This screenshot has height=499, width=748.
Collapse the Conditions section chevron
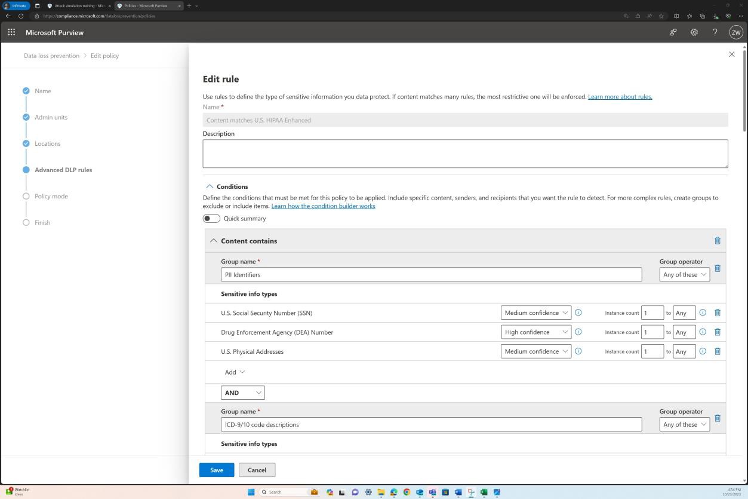(210, 186)
